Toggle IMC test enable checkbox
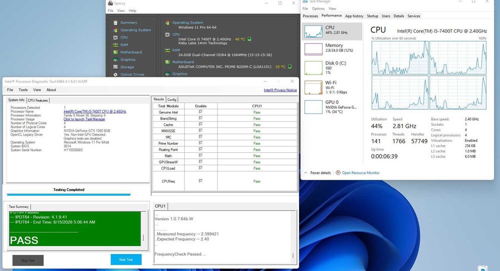This screenshot has height=271, width=500. pyautogui.click(x=200, y=137)
